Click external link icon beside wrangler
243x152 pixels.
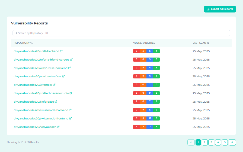point(54,85)
